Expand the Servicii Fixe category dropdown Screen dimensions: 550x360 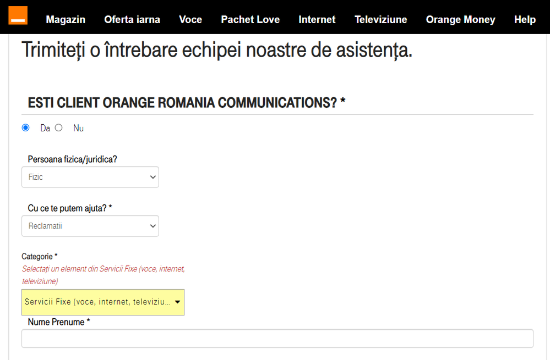coord(103,302)
